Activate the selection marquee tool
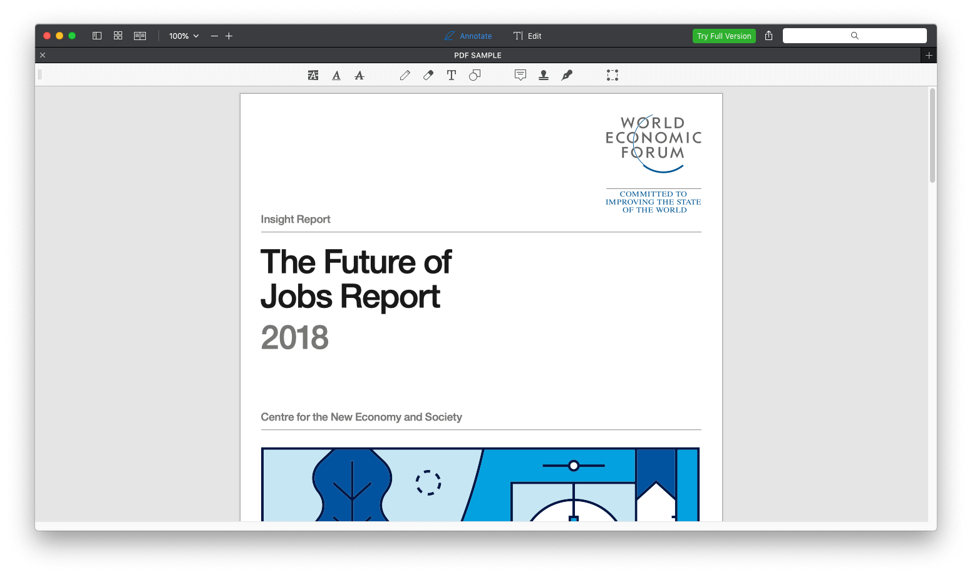This screenshot has height=577, width=972. [x=612, y=75]
